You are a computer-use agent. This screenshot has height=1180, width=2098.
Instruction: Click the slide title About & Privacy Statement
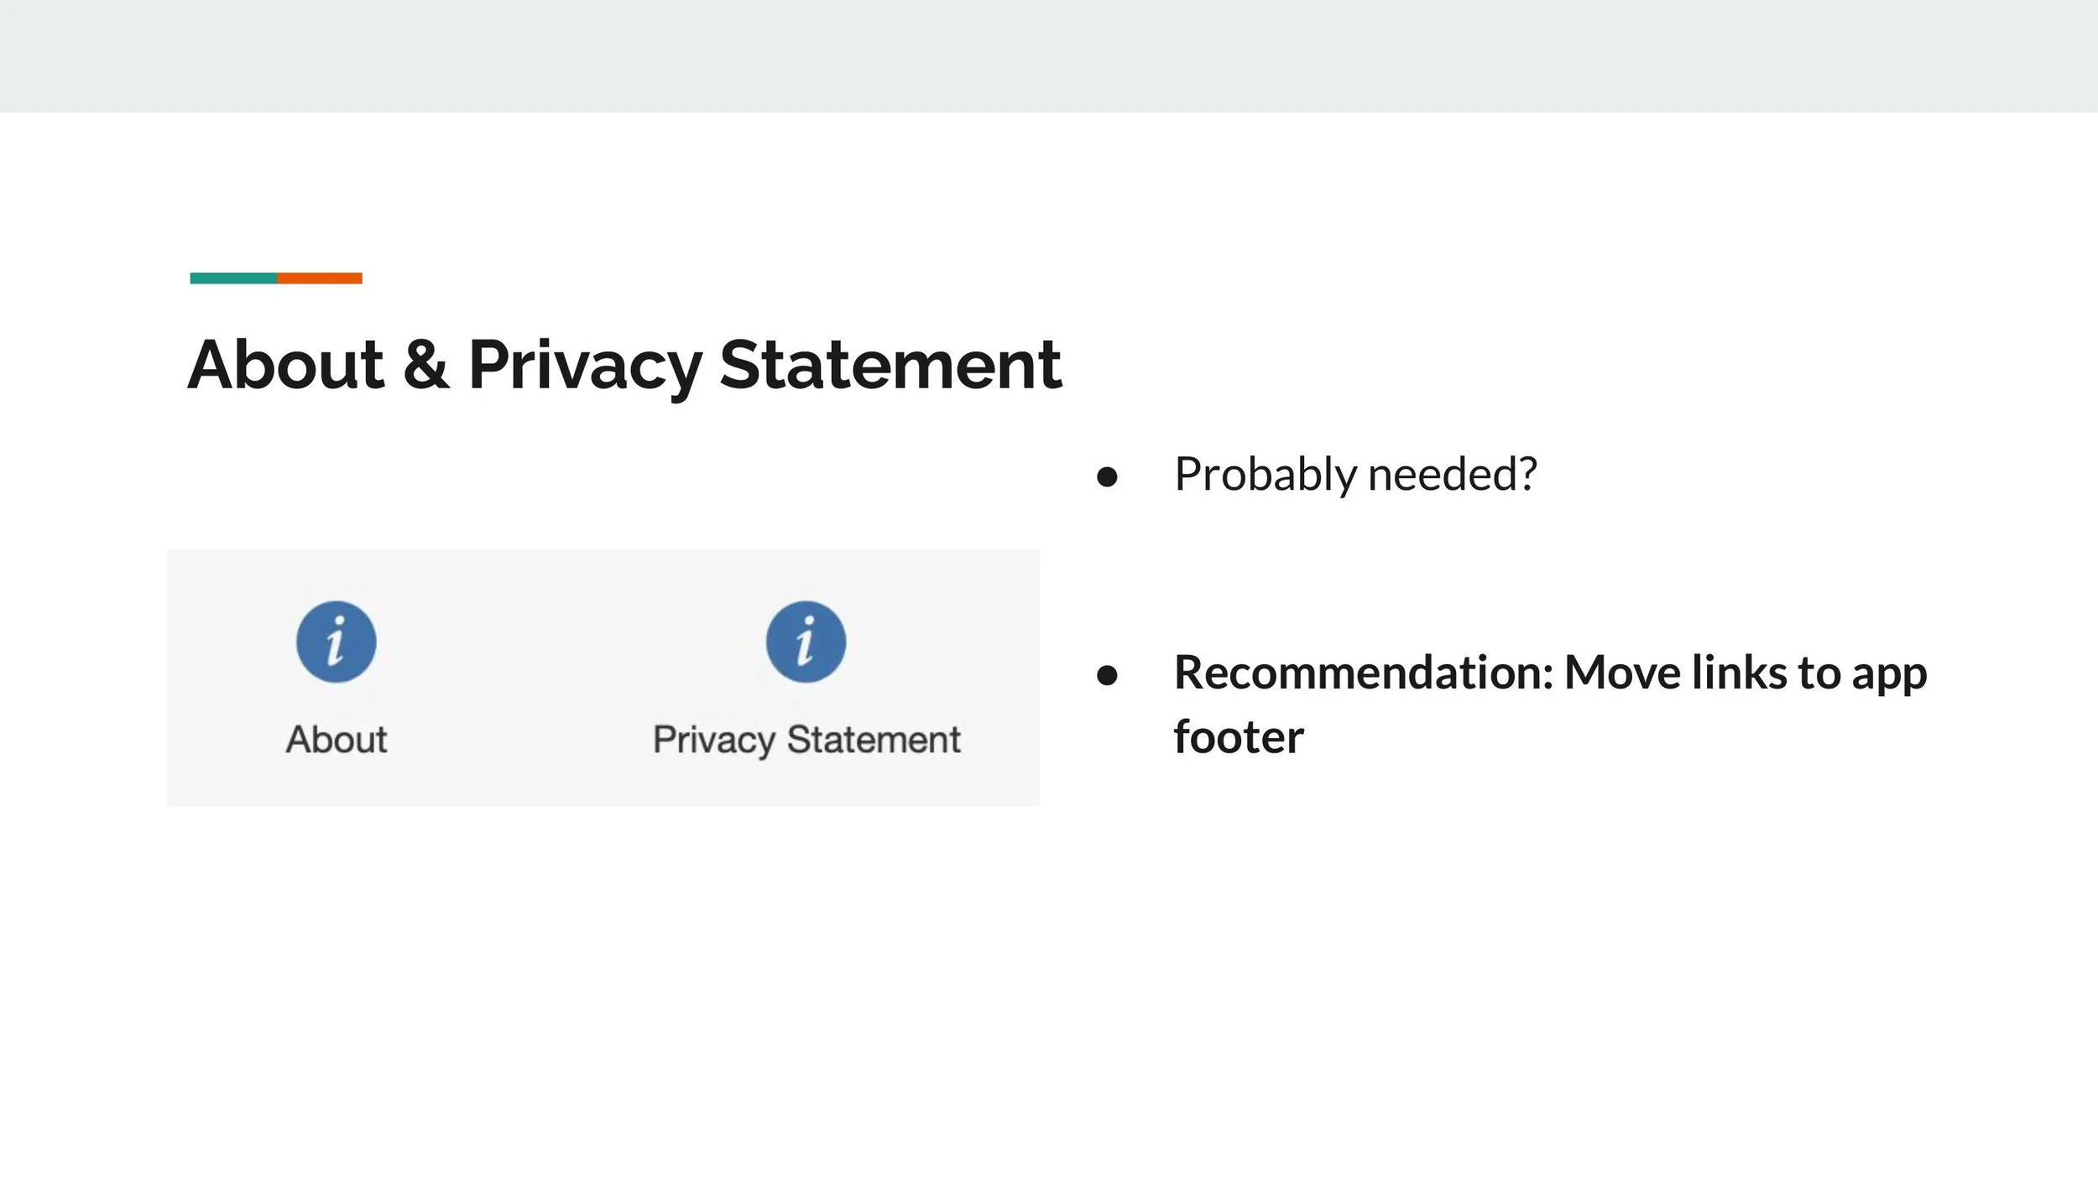624,365
